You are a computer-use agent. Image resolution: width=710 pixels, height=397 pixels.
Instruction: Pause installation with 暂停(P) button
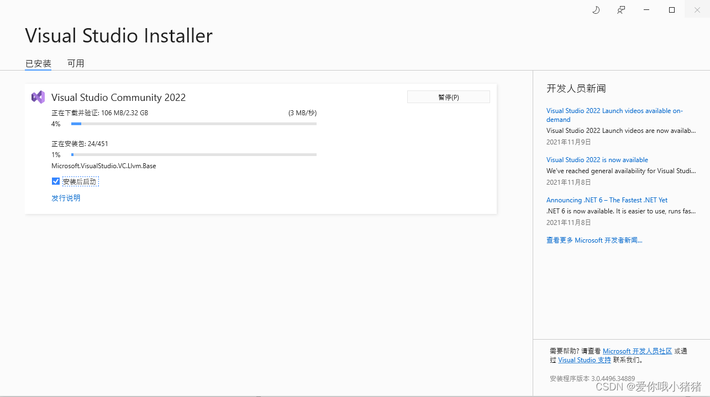coord(449,97)
